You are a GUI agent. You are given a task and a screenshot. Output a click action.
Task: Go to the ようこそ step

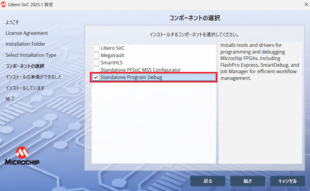pyautogui.click(x=12, y=23)
